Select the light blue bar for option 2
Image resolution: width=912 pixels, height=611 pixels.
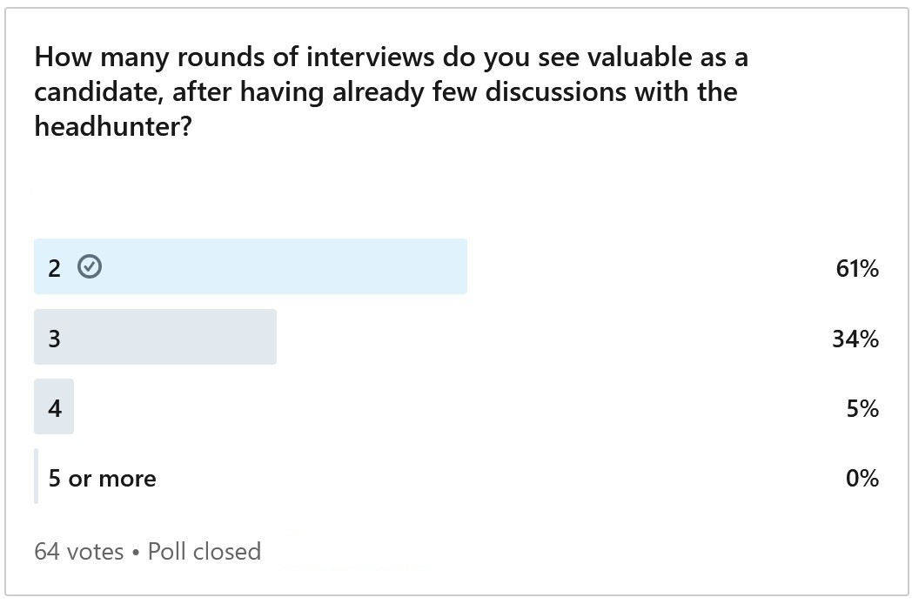[250, 266]
